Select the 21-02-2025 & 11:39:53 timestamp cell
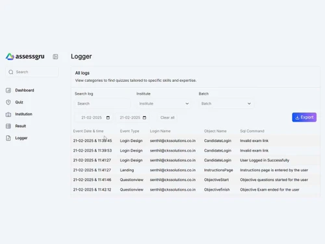 (92, 150)
